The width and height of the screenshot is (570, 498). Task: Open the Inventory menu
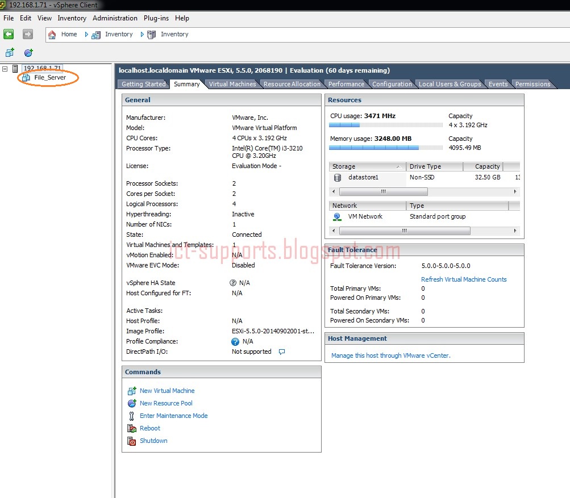coord(72,18)
